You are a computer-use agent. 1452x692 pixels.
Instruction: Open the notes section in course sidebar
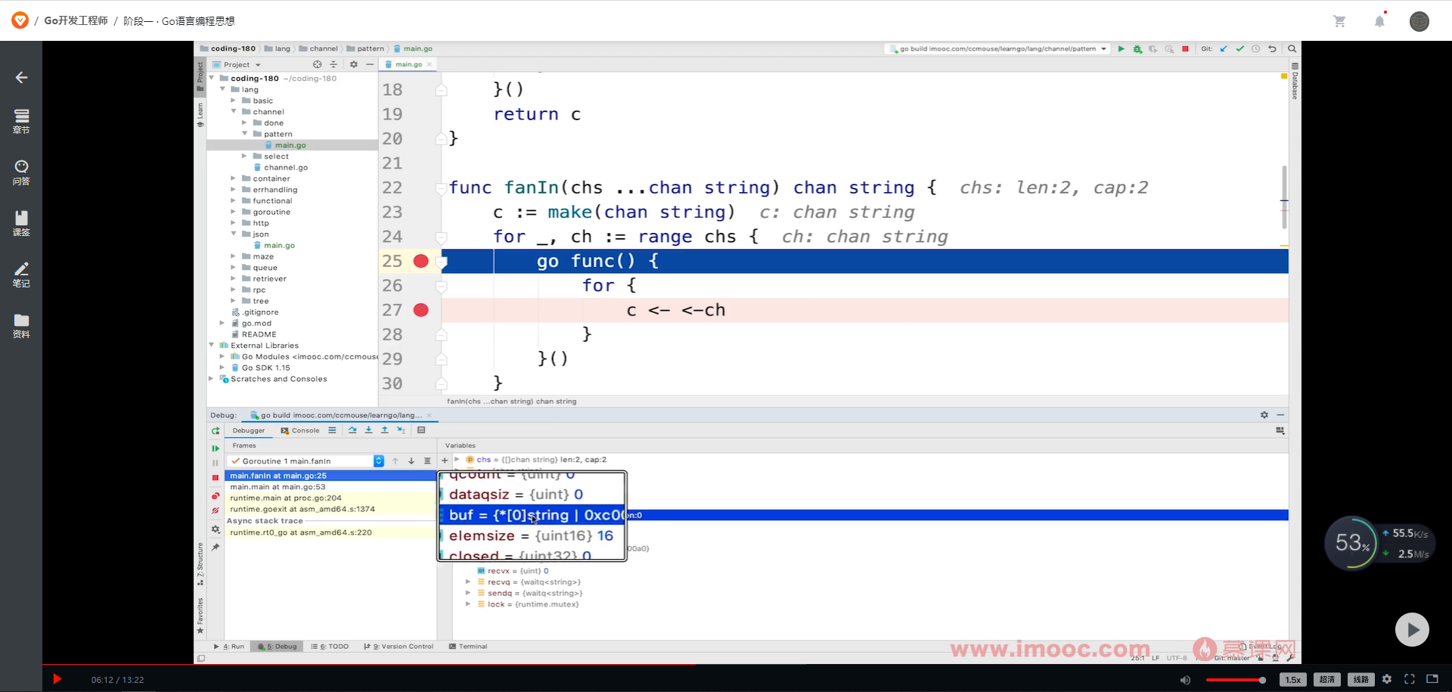(x=21, y=275)
